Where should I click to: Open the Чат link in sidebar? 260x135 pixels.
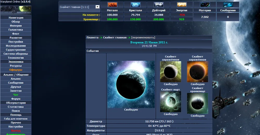pyautogui.click(x=16, y=95)
